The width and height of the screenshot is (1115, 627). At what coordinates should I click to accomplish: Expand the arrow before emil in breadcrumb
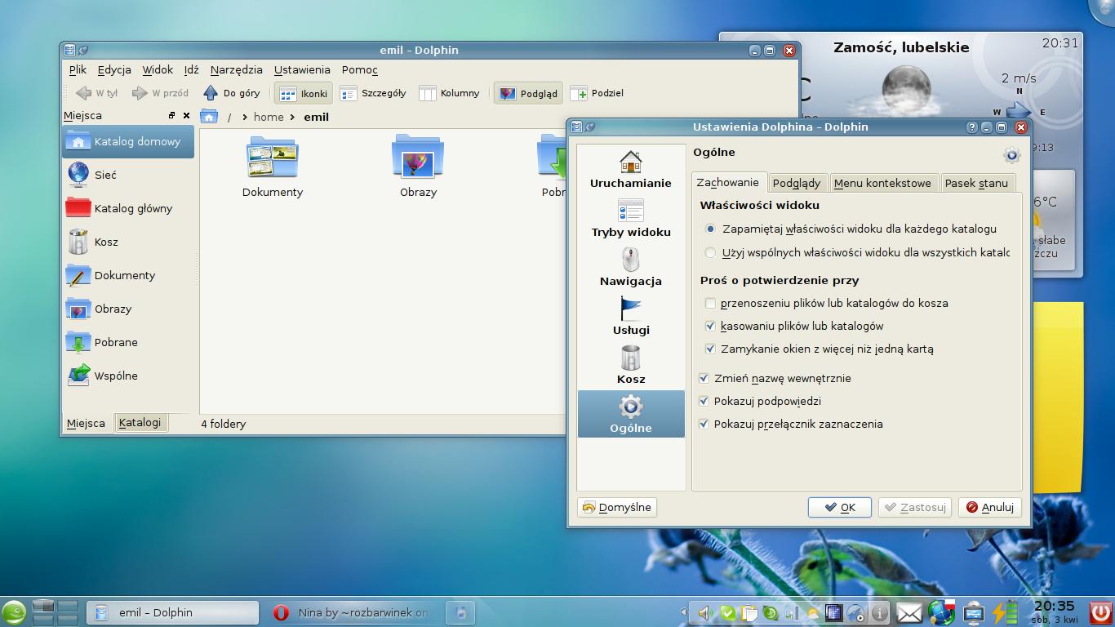click(x=292, y=117)
